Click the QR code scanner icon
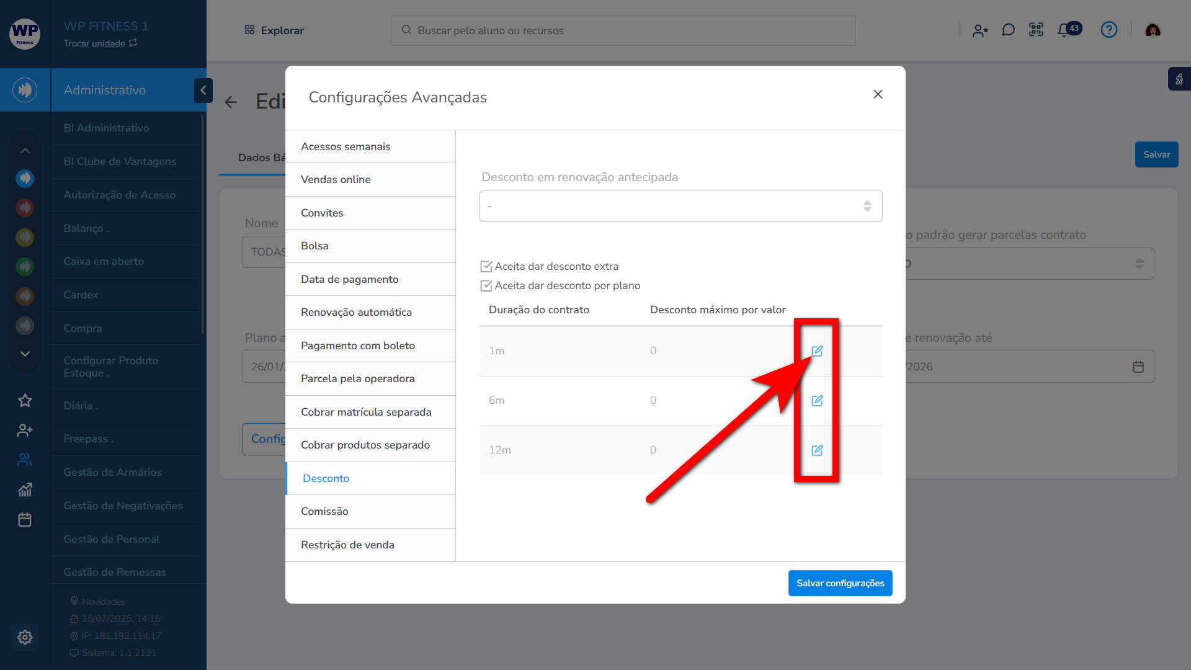Screen dimensions: 1191x670 point(1036,30)
